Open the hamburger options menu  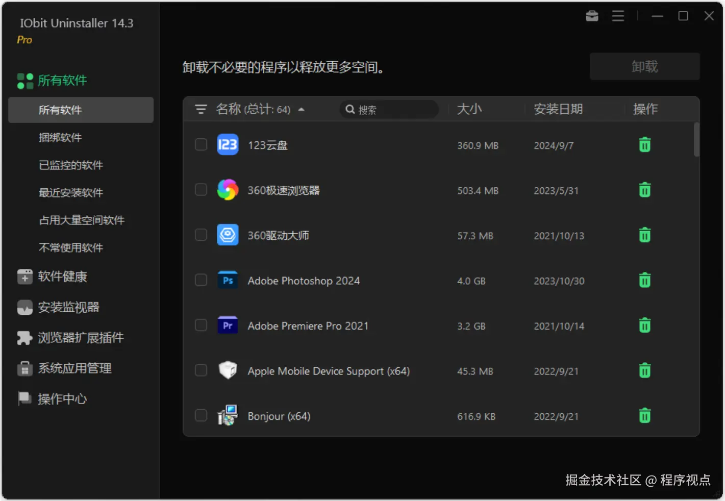click(x=618, y=16)
